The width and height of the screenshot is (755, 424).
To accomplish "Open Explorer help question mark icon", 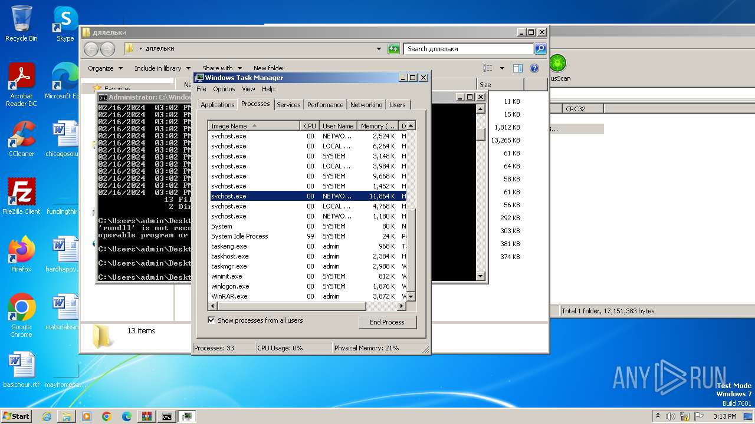I will [534, 68].
